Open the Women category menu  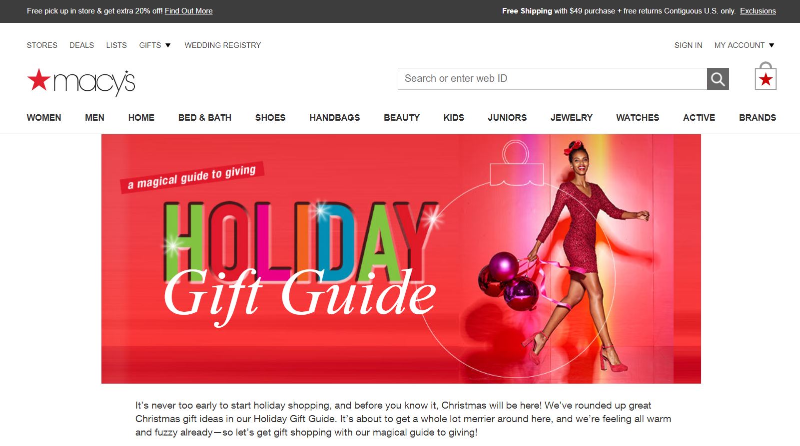(44, 118)
